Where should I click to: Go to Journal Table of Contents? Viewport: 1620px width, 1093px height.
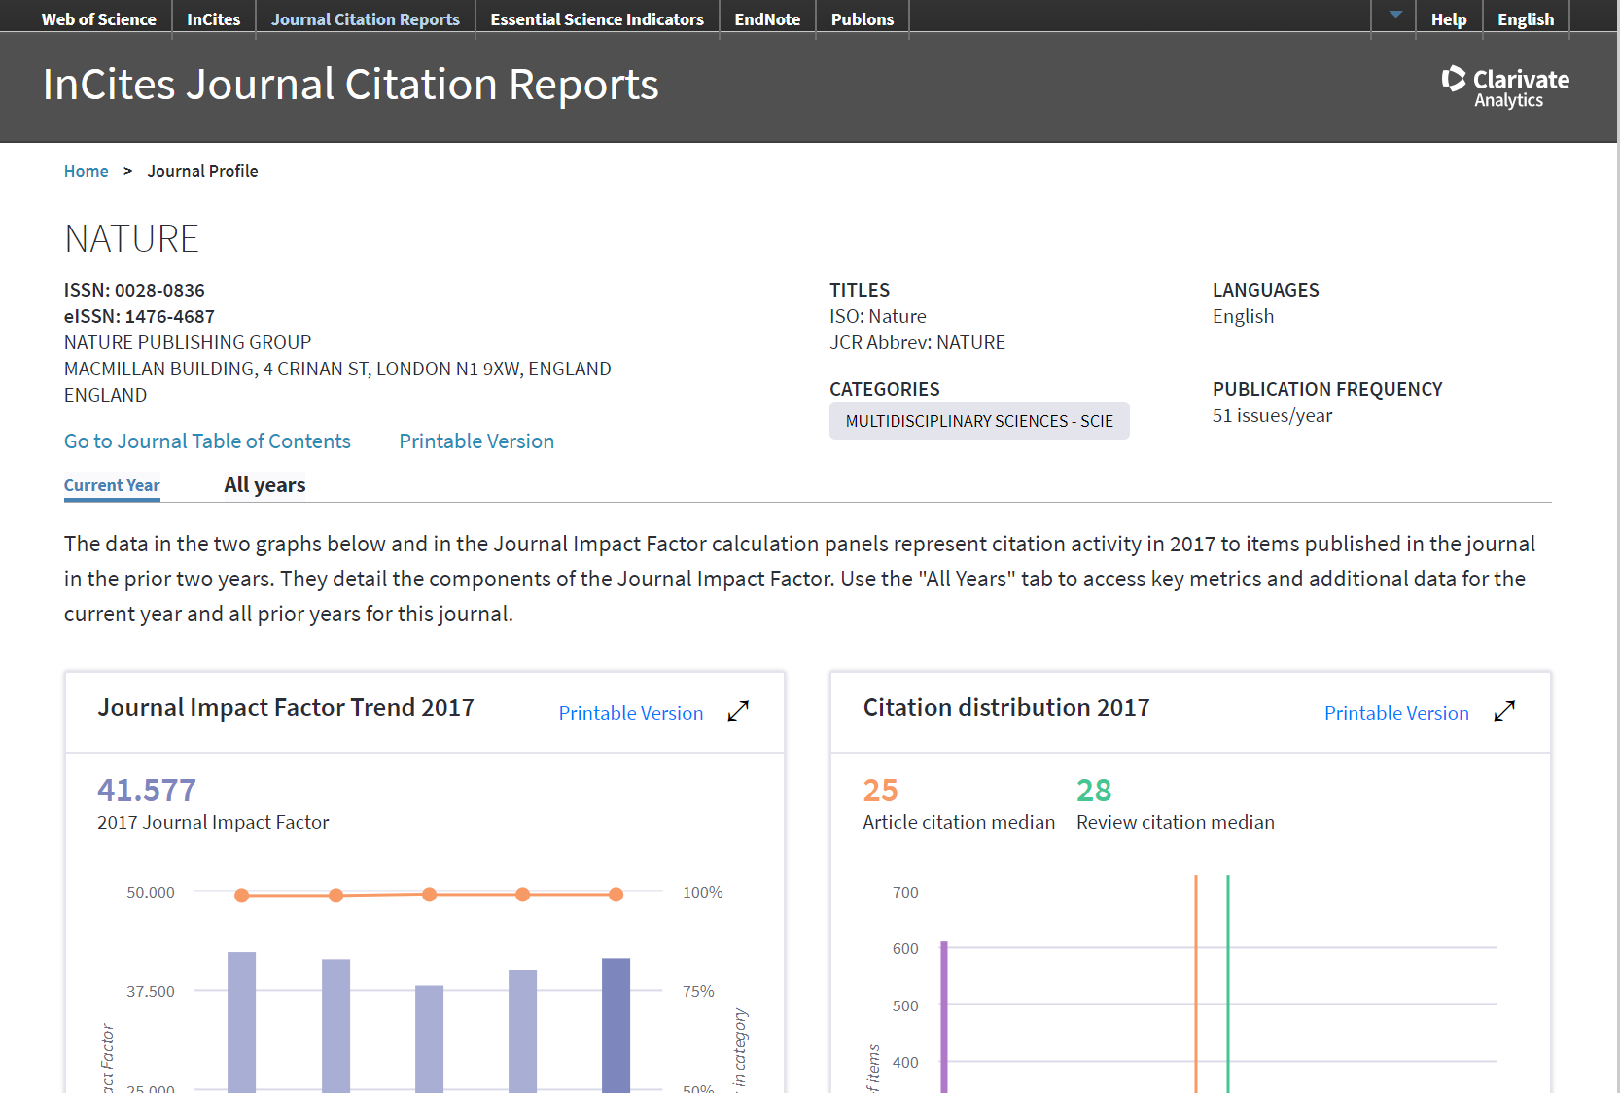tap(207, 441)
